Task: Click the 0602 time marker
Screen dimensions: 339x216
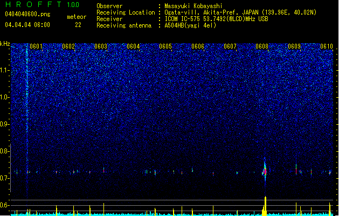Action: click(x=68, y=46)
